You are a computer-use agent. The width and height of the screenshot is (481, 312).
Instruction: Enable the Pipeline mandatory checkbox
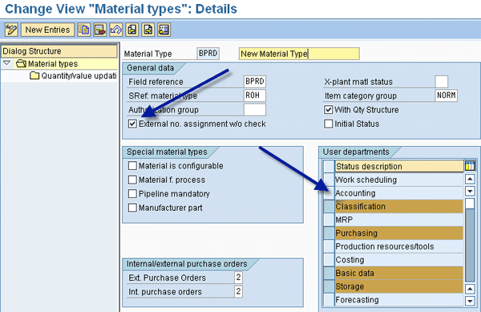coord(132,194)
